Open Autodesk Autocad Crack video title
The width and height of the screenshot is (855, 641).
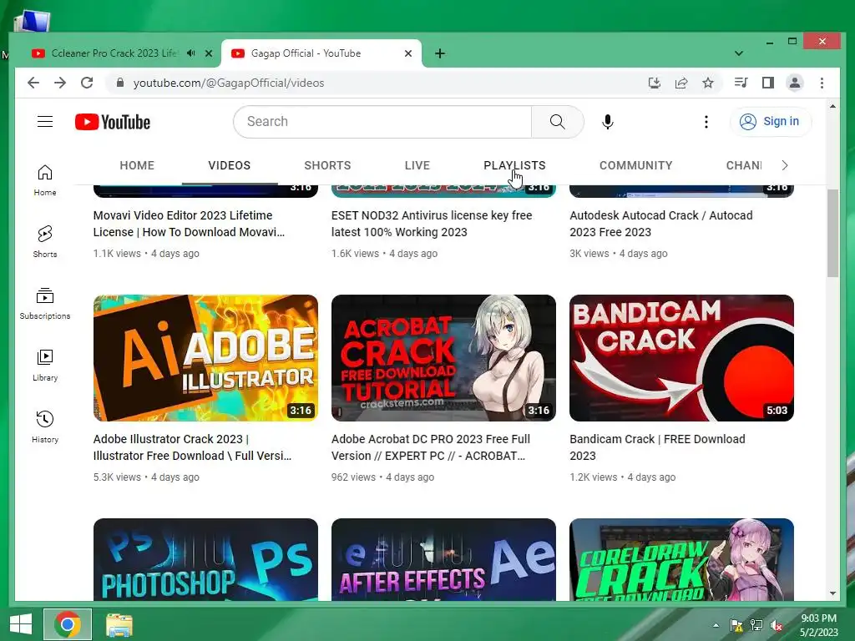661,224
